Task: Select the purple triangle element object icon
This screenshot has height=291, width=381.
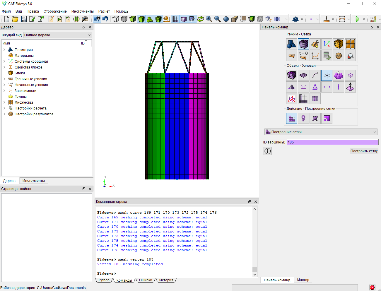Action: tap(315, 87)
